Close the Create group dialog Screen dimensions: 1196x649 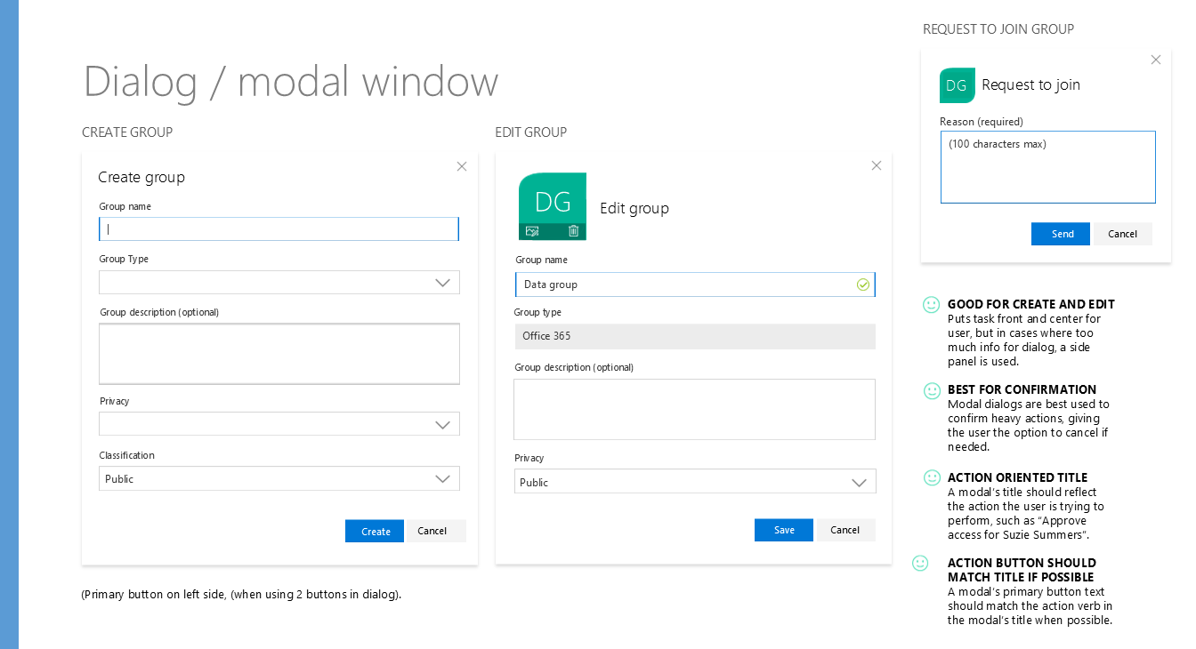click(x=461, y=166)
